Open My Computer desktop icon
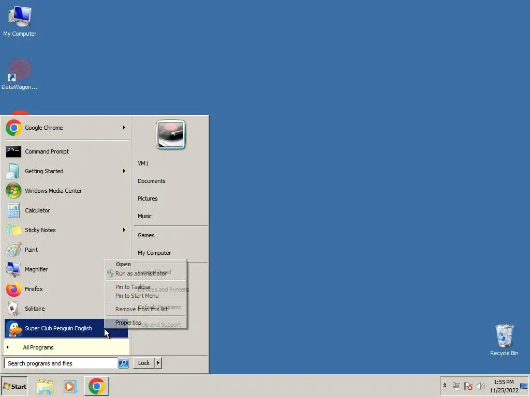 pos(20,21)
